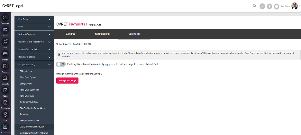Screen dimensions: 301x135
Task: Expand Custom Fields & Intake Forms section
Action: point(34,42)
